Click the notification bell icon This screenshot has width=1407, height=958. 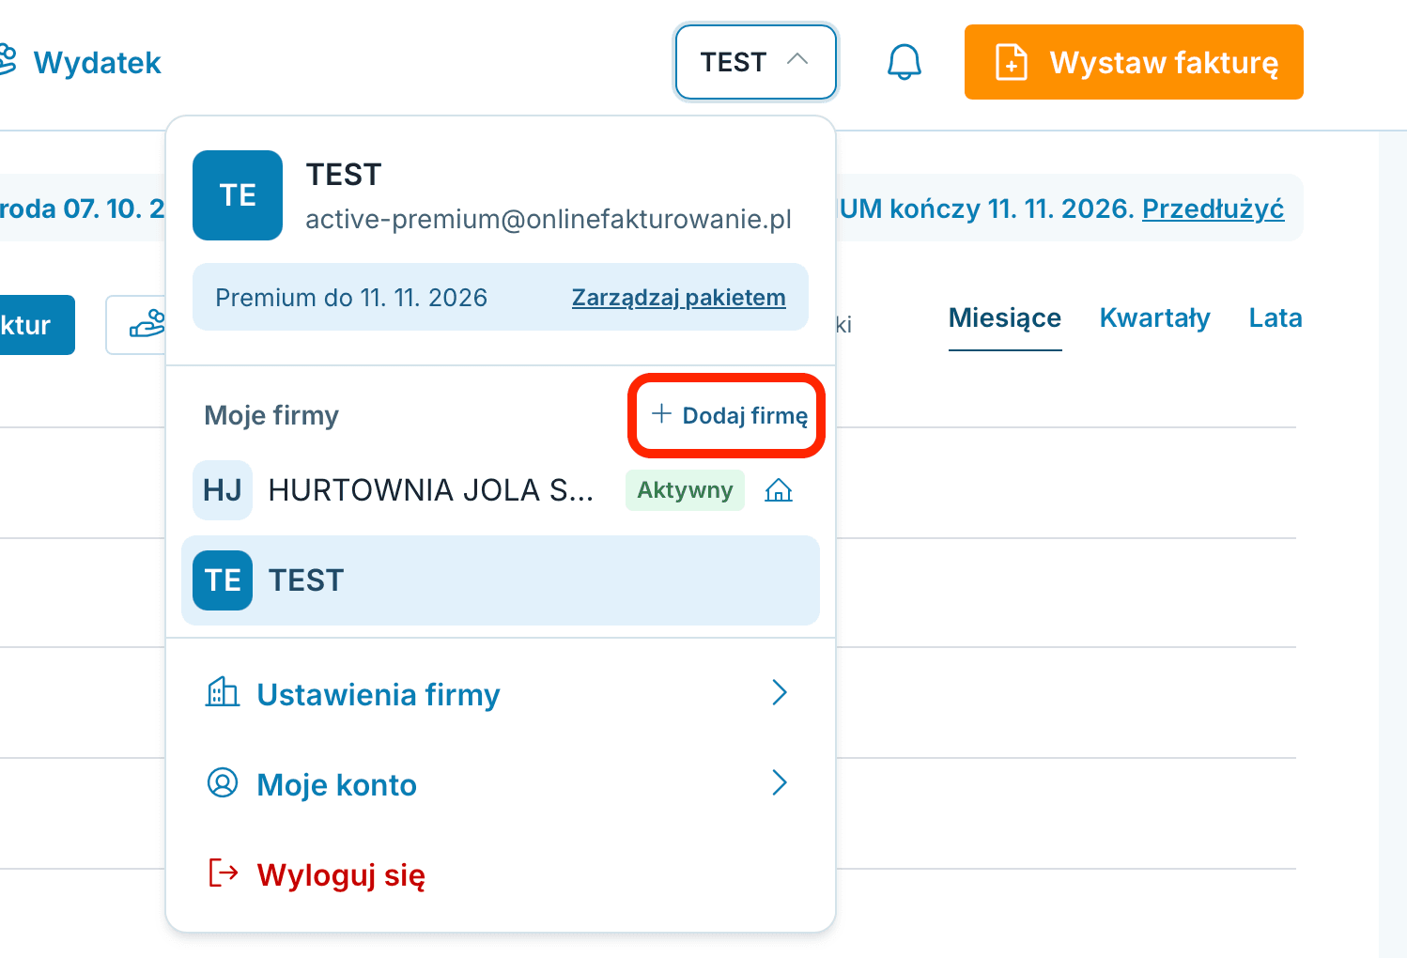coord(904,62)
